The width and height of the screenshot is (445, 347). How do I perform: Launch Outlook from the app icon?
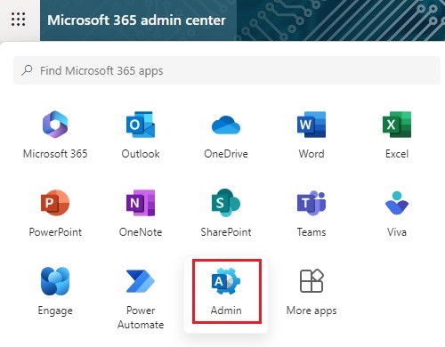[x=141, y=125]
